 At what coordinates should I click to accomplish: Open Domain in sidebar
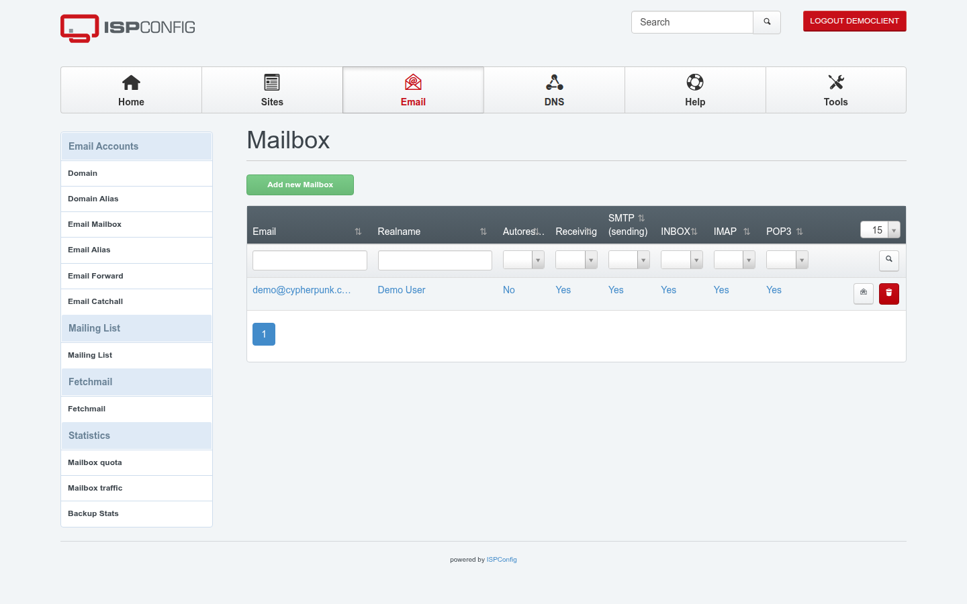(137, 173)
